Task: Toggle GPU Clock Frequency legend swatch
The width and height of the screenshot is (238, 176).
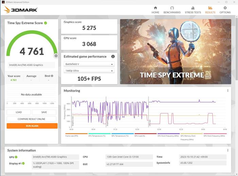Action: click(x=215, y=133)
